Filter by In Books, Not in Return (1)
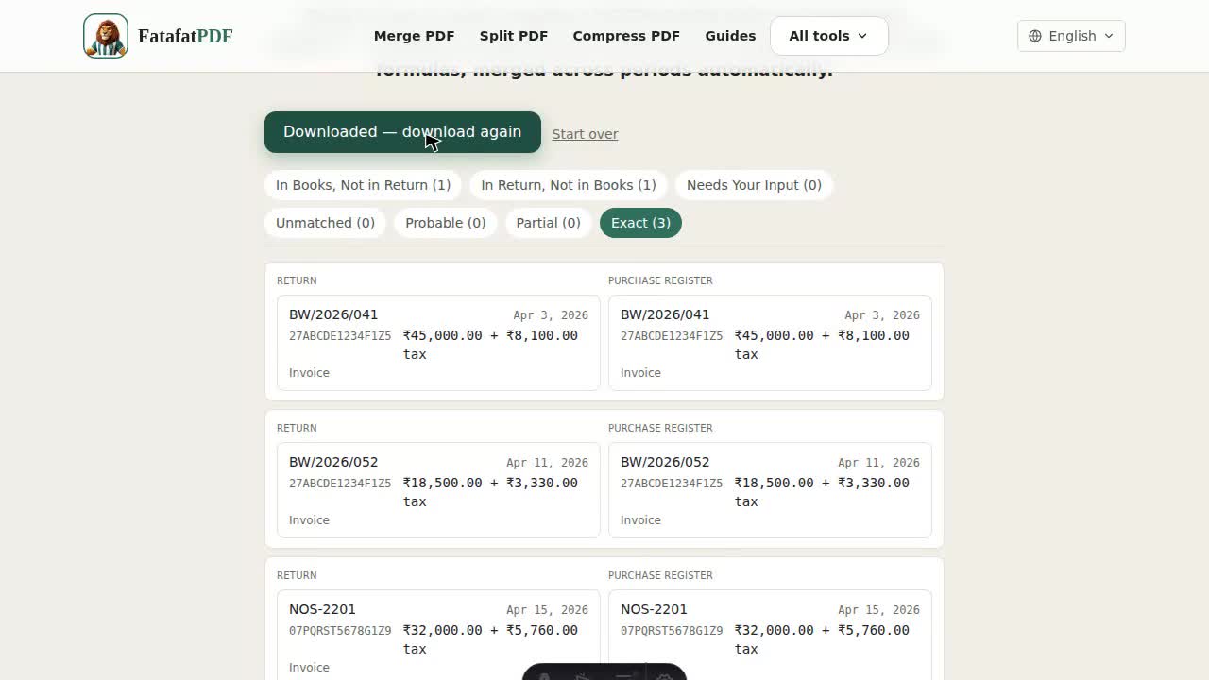Screen dimensions: 1209x680 363,185
